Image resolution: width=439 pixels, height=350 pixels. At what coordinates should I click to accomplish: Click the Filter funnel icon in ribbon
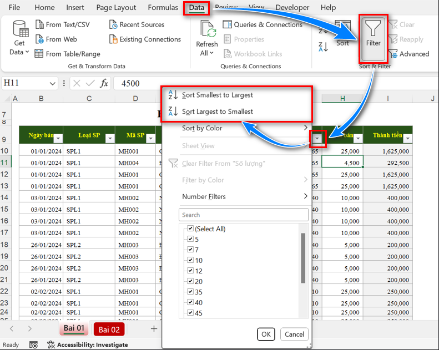tap(373, 31)
